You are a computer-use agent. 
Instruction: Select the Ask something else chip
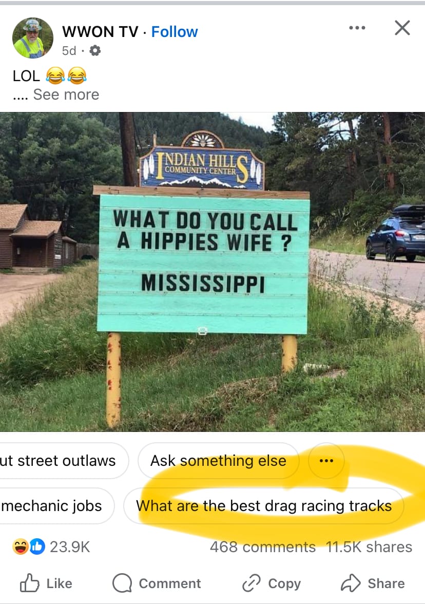tap(218, 461)
